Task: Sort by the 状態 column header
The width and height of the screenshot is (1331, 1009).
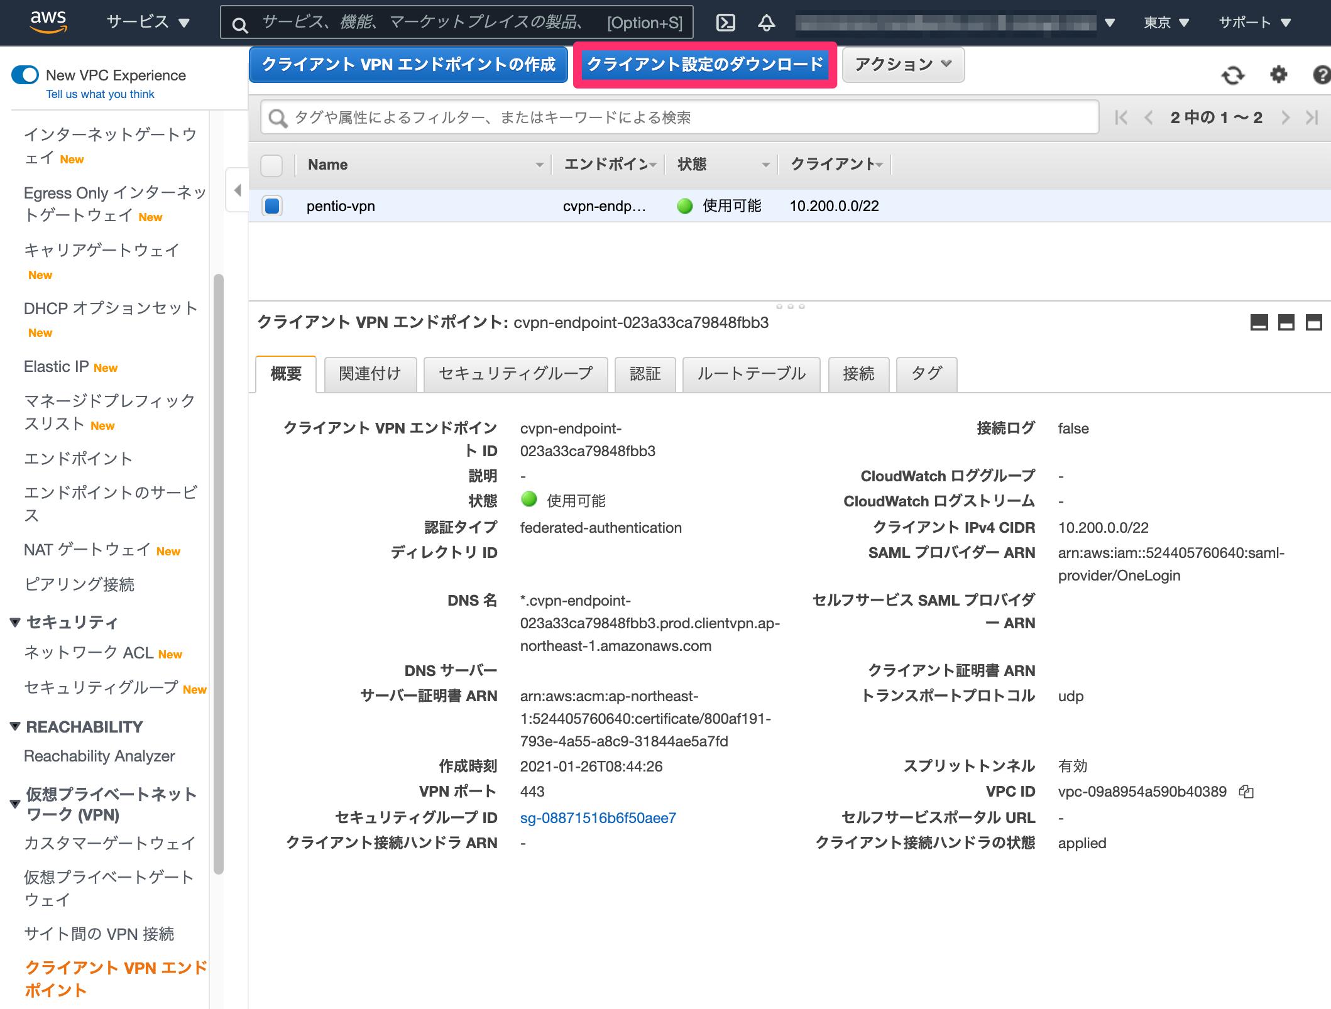Action: pos(723,165)
